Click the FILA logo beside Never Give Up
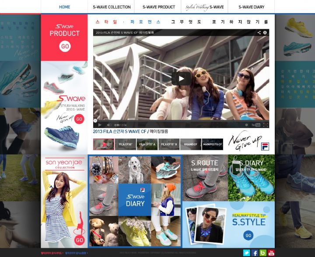 tap(265, 146)
